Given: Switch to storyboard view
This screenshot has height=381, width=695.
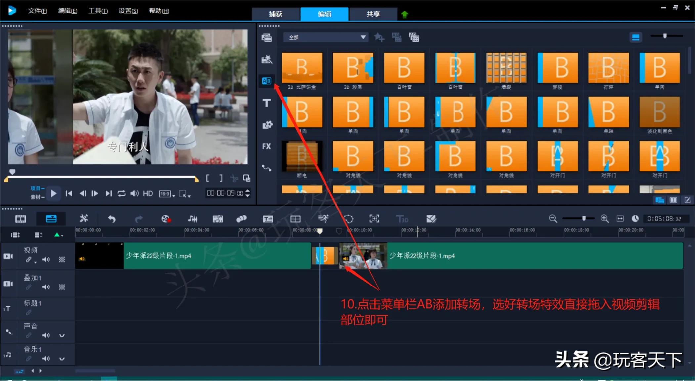Looking at the screenshot, I should [21, 219].
